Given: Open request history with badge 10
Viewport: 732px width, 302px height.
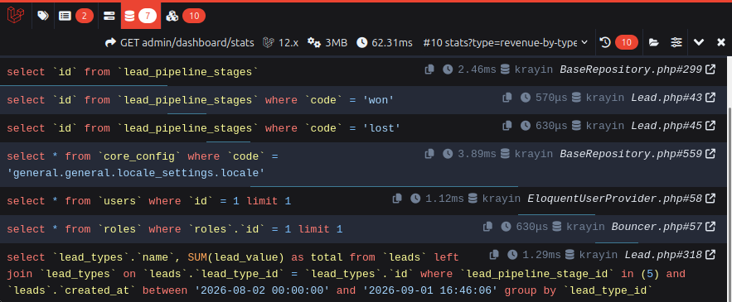Looking at the screenshot, I should click(x=618, y=42).
